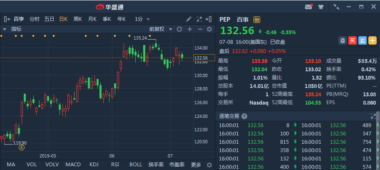Select the pencil drawing tool
The width and height of the screenshot is (380, 170).
[x=189, y=19]
